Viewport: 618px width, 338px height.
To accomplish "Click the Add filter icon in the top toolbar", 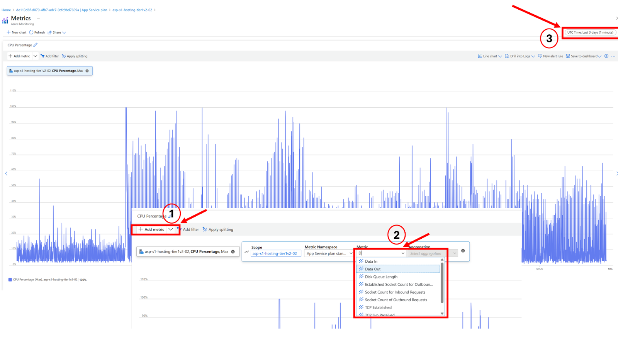I will [x=42, y=56].
